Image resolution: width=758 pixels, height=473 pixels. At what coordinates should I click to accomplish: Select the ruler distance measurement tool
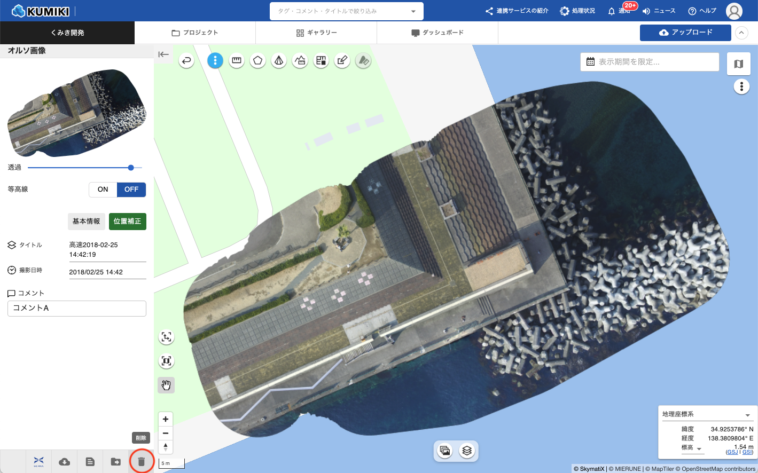(x=237, y=61)
